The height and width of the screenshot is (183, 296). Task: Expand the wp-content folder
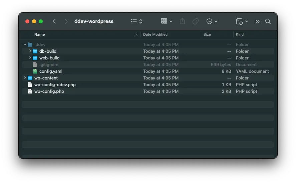coord(25,77)
